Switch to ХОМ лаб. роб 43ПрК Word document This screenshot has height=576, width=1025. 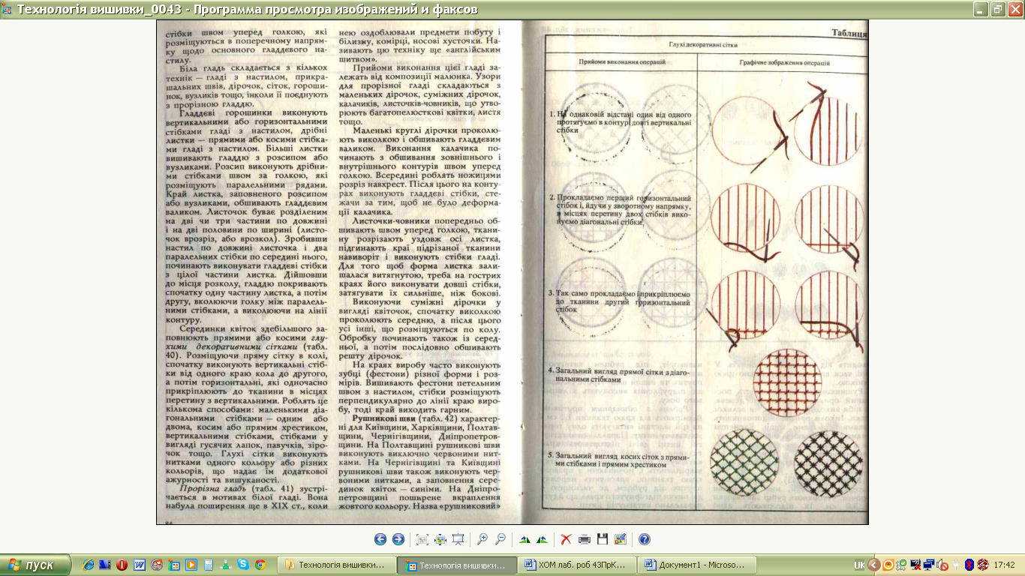[578, 565]
